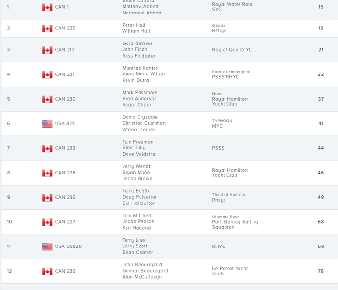Click the TYPHOON boat name
This screenshot has width=338, height=290.
click(222, 121)
